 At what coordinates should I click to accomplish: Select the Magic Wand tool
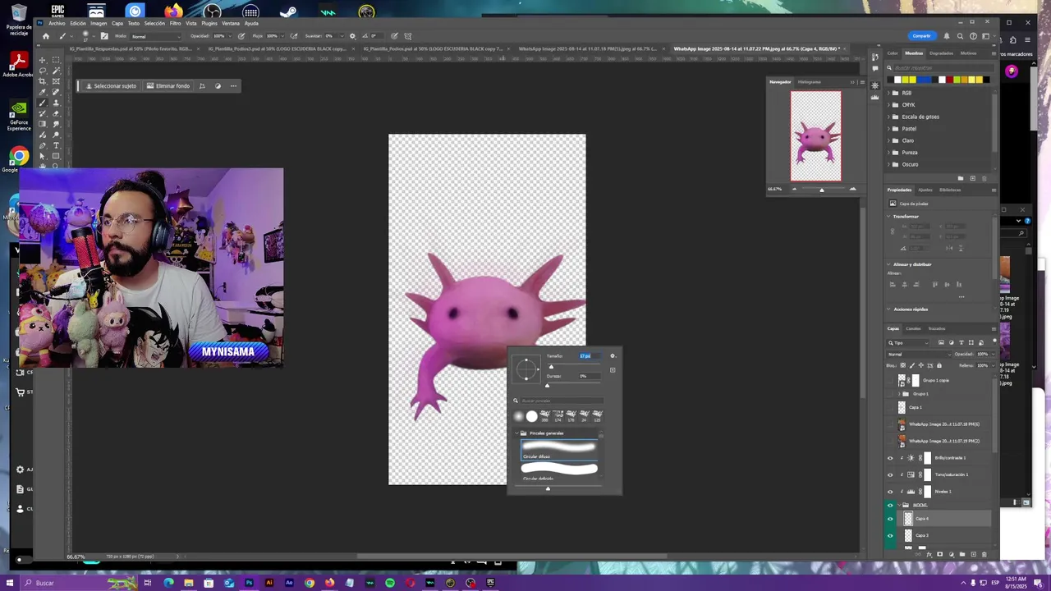[x=56, y=71]
